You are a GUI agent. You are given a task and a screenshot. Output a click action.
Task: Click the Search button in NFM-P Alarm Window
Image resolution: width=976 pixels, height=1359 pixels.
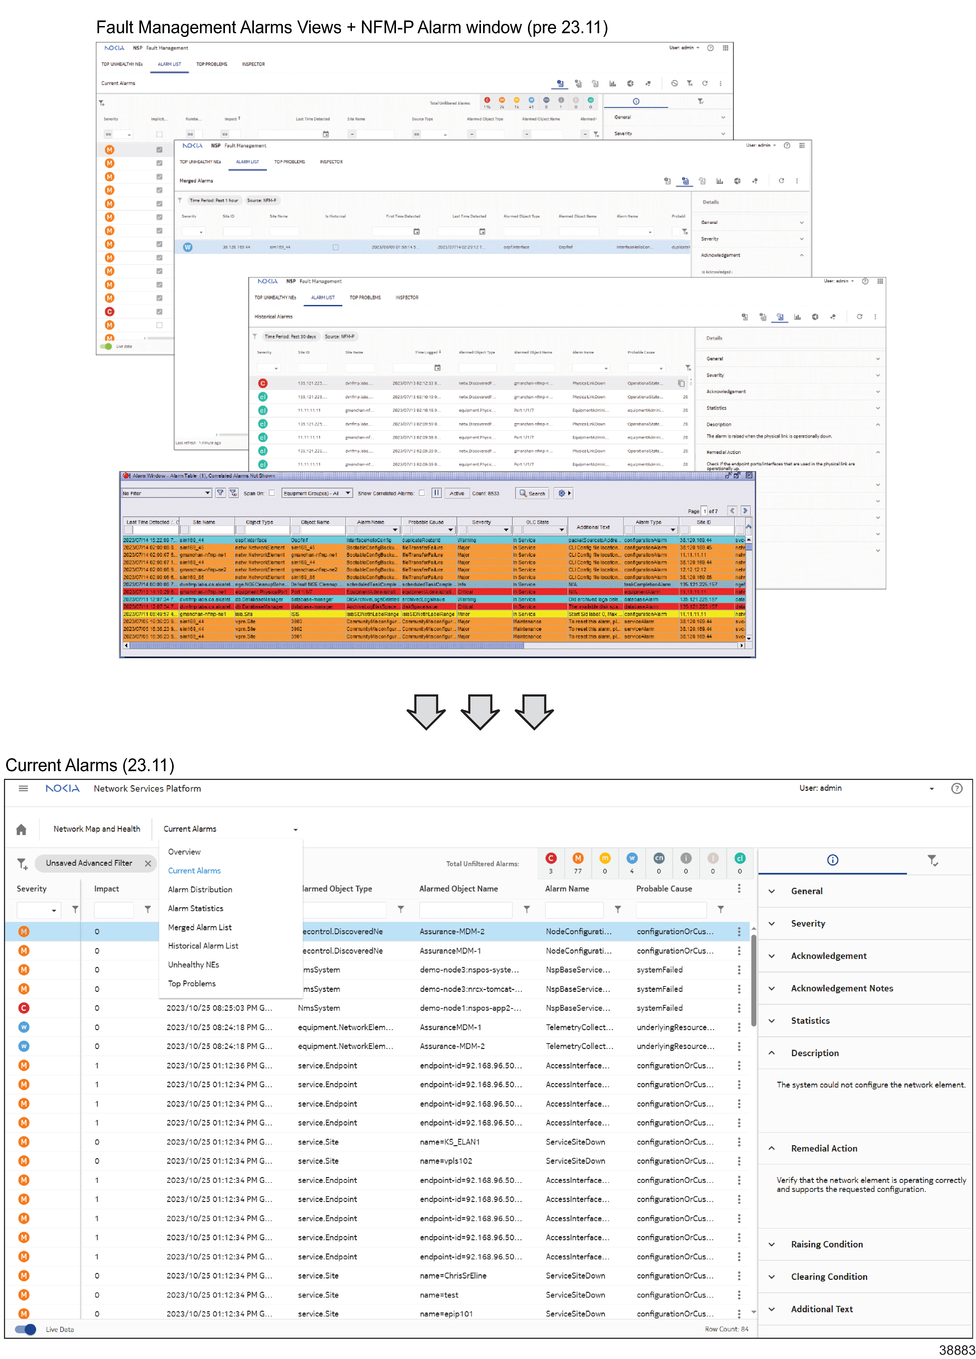(532, 493)
